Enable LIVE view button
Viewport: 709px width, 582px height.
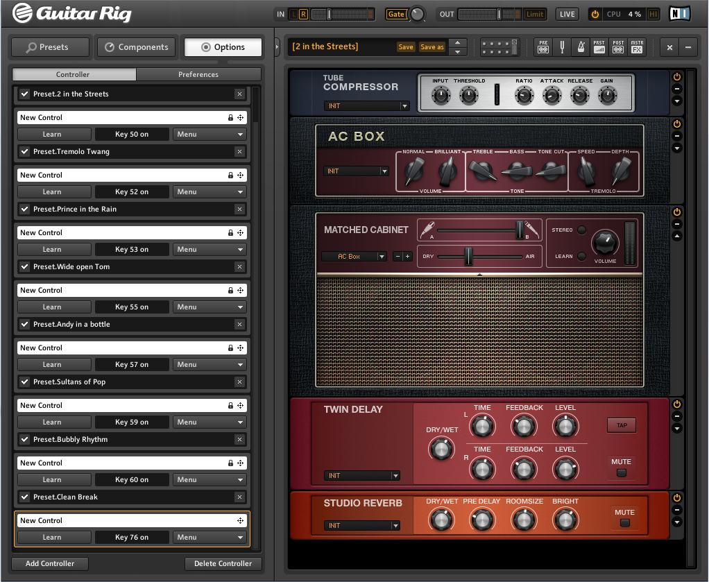567,14
